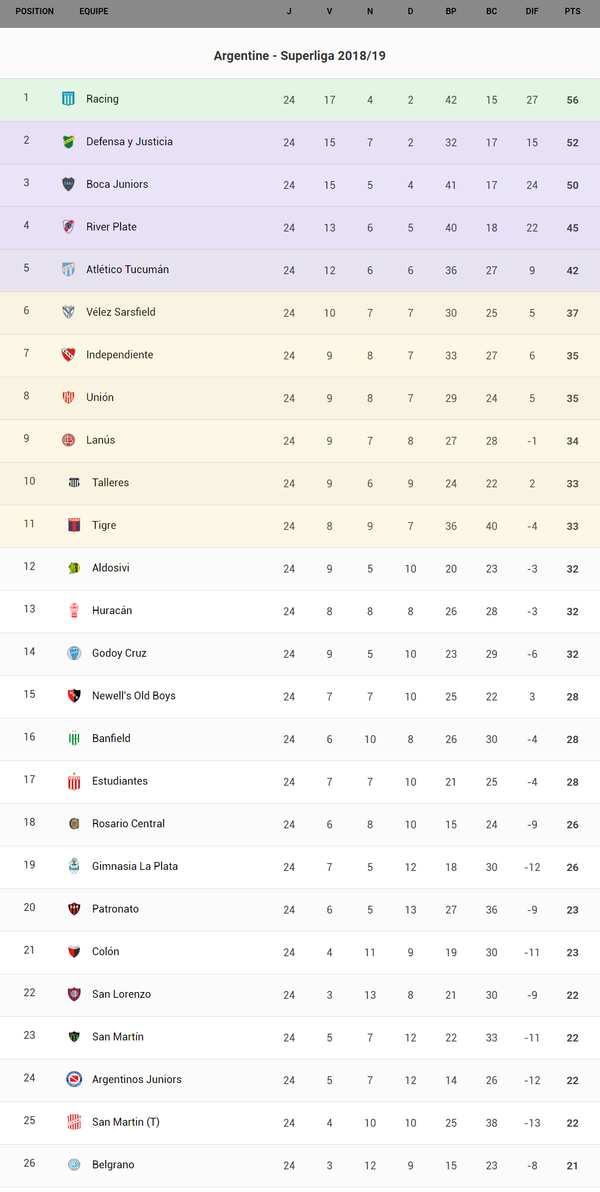This screenshot has width=600, height=1192.
Task: Click the Argentine - Superliga 2018/19 title
Action: tap(299, 56)
